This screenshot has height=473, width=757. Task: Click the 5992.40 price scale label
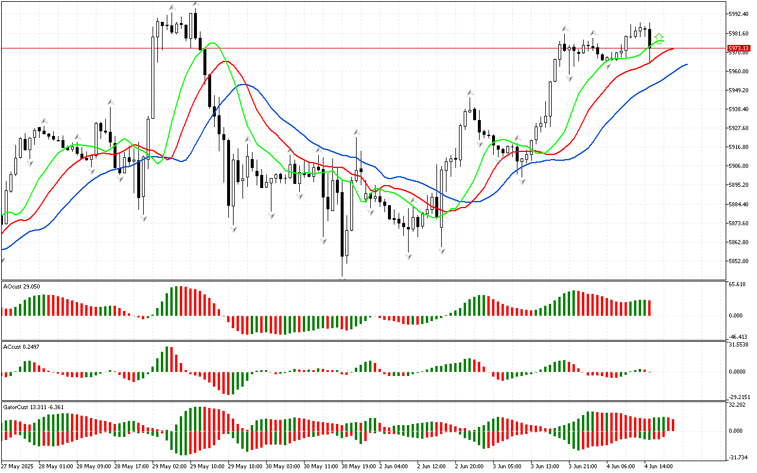(x=738, y=14)
